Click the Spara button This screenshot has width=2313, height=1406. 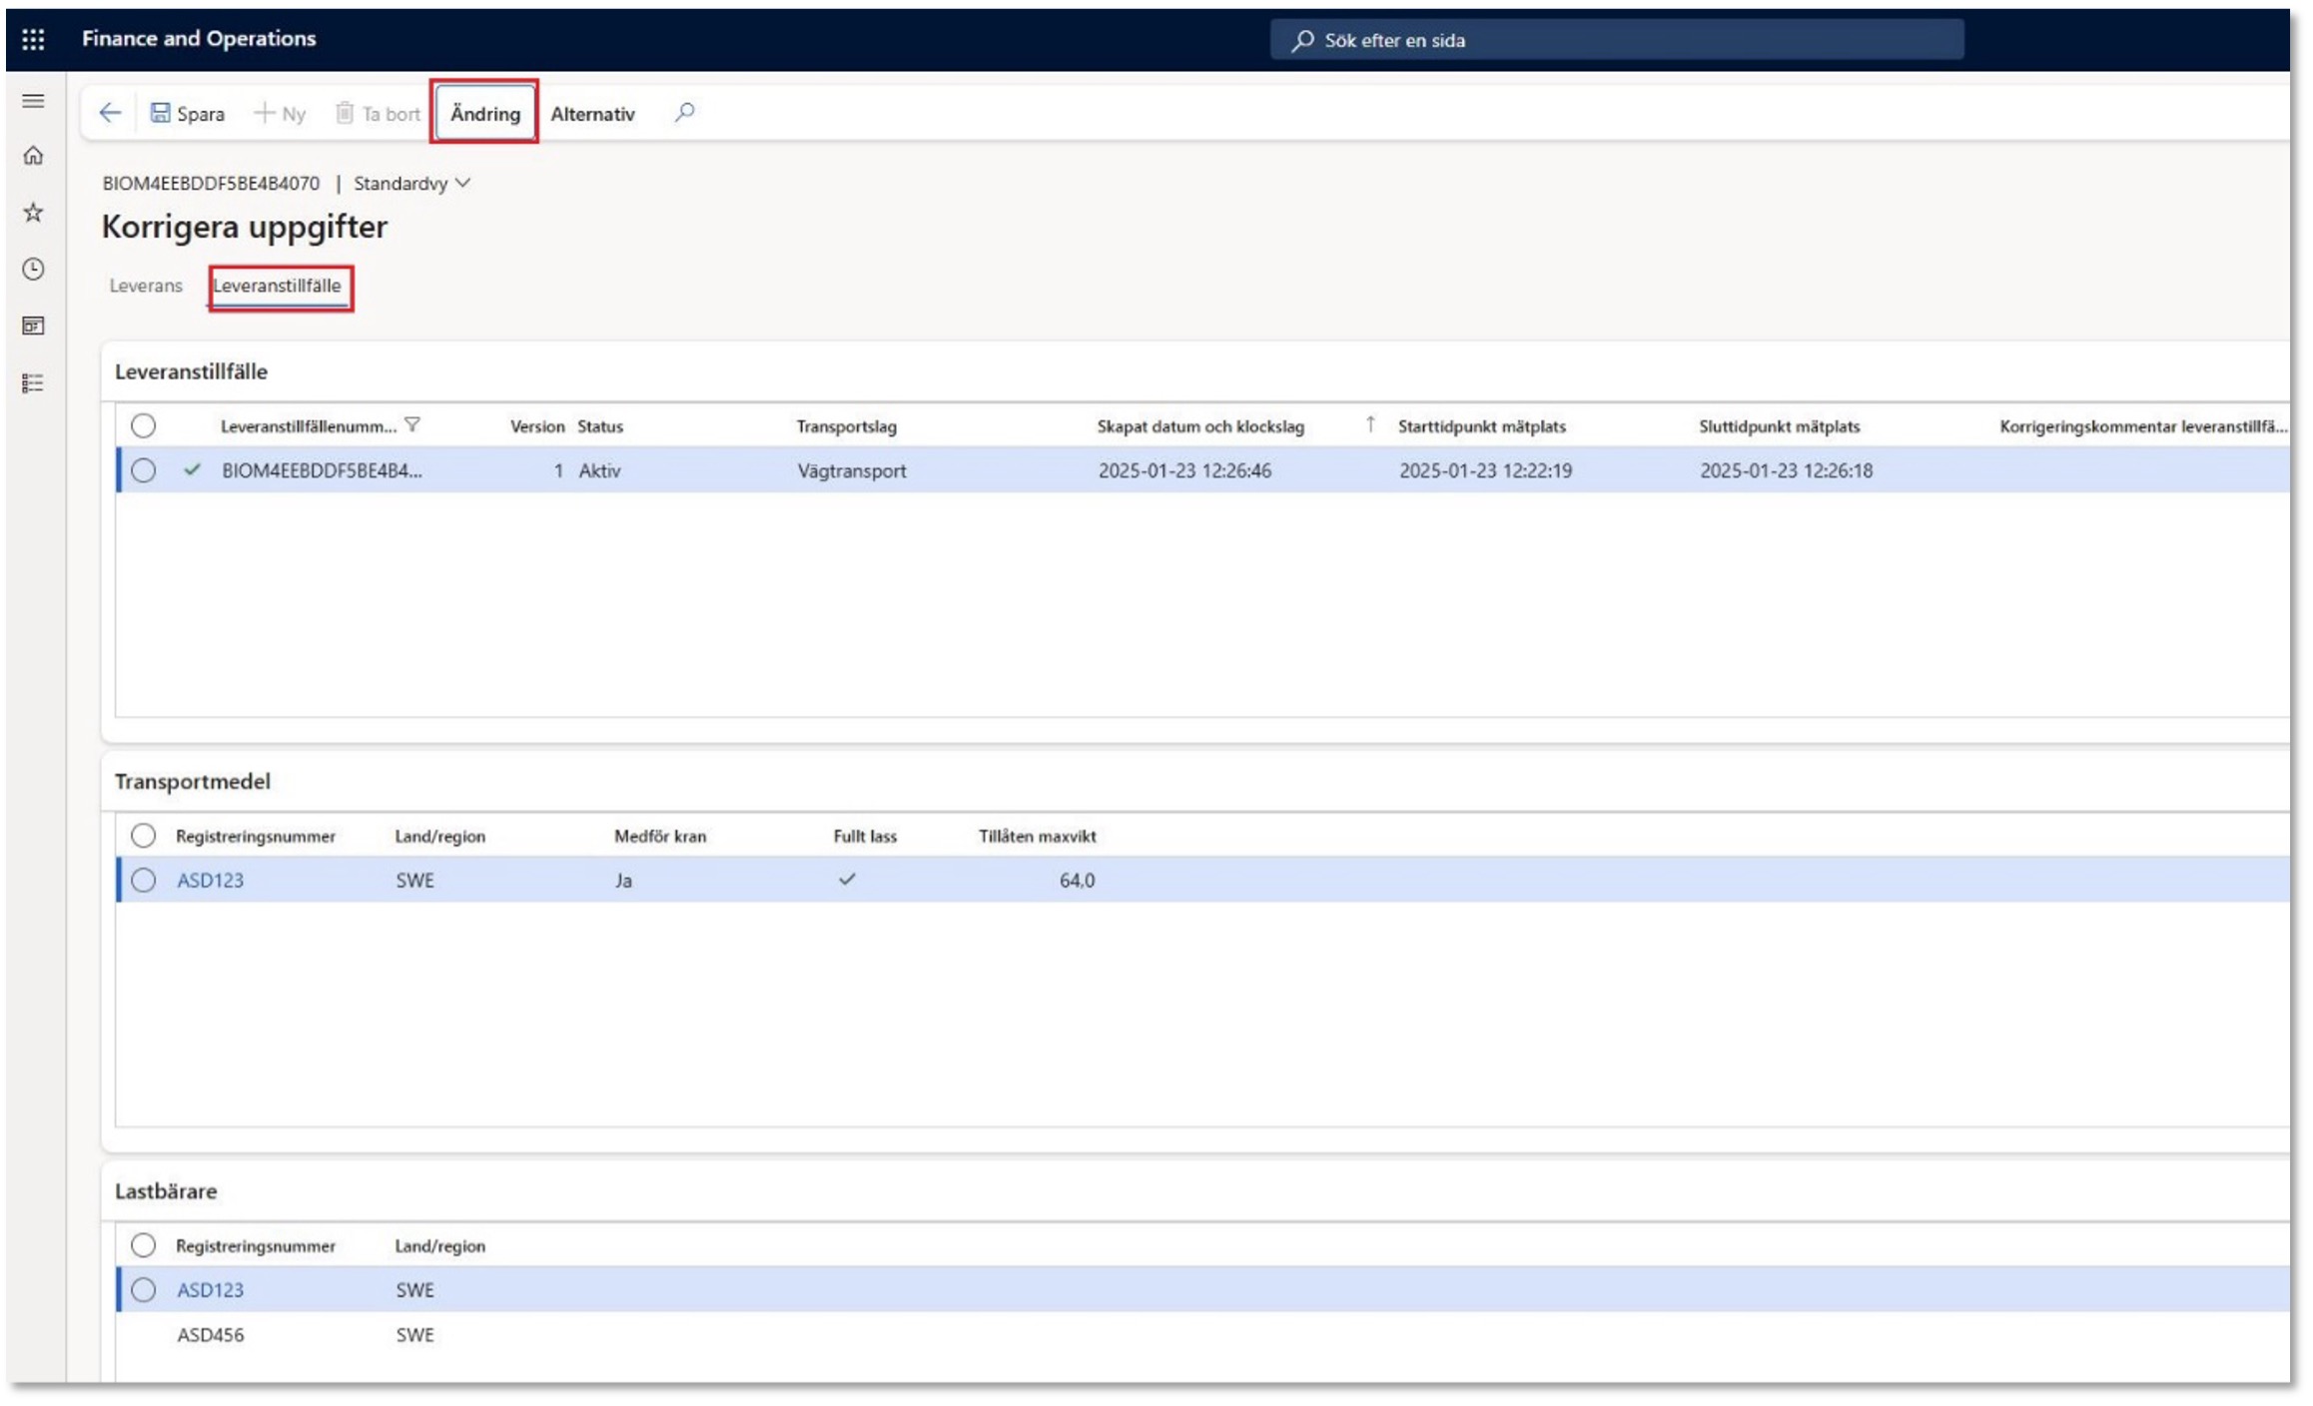click(188, 114)
